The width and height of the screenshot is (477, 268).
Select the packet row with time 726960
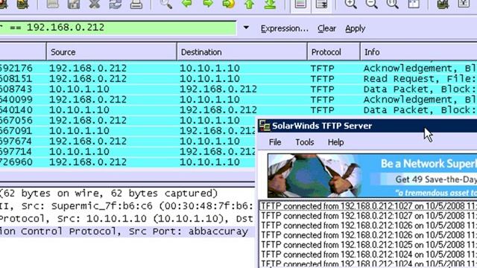(127, 162)
